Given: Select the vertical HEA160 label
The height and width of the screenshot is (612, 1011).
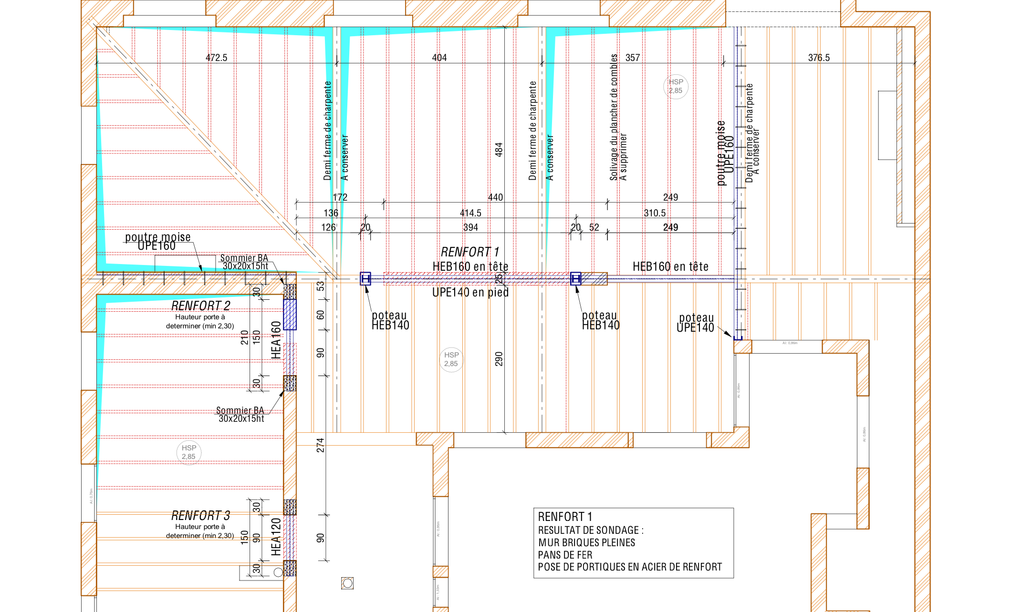Looking at the screenshot, I should [276, 340].
